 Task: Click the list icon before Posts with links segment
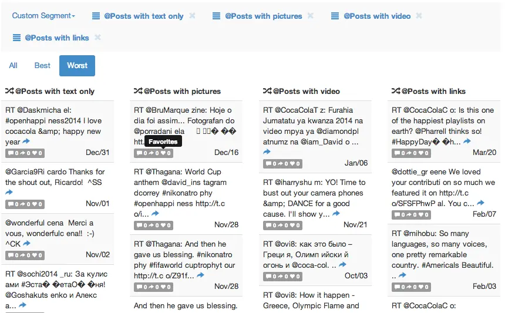click(16, 38)
